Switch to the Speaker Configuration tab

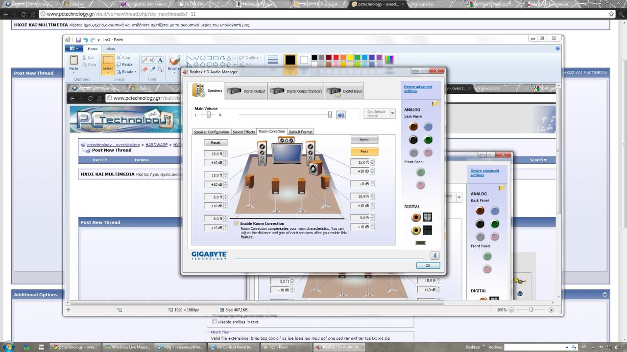[211, 132]
